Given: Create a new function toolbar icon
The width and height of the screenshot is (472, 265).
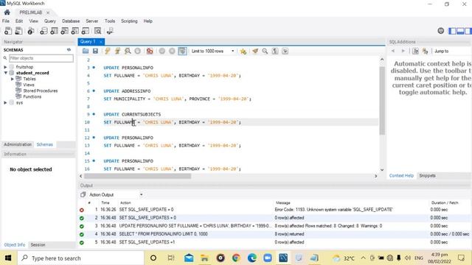Looking at the screenshot, I should tap(86, 31).
